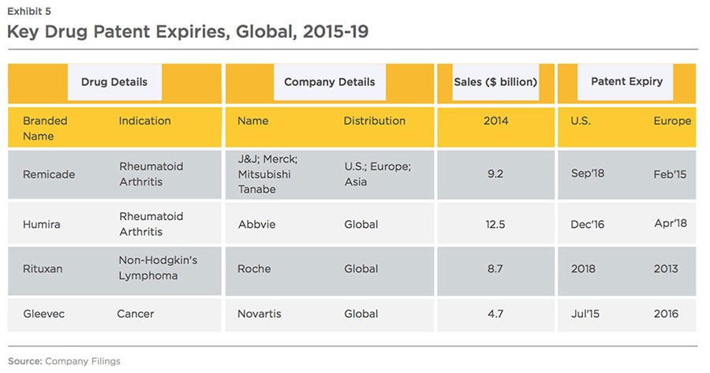The image size is (710, 373).
Task: Click Humira's 'Rheumatoid Arthritis' indication cell
Action: pyautogui.click(x=151, y=224)
